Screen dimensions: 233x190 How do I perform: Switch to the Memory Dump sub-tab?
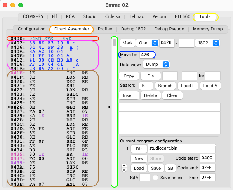(x=208, y=29)
